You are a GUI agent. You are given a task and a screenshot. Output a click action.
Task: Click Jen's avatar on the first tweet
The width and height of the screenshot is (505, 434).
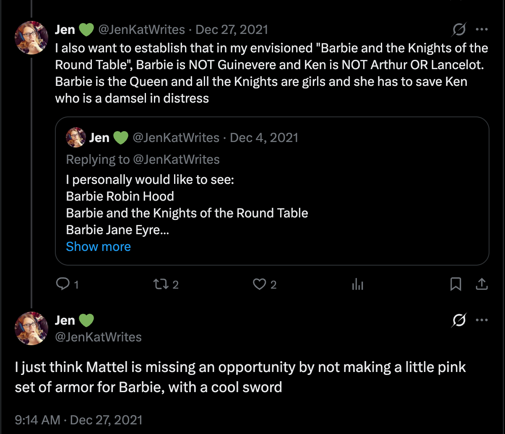tap(31, 37)
